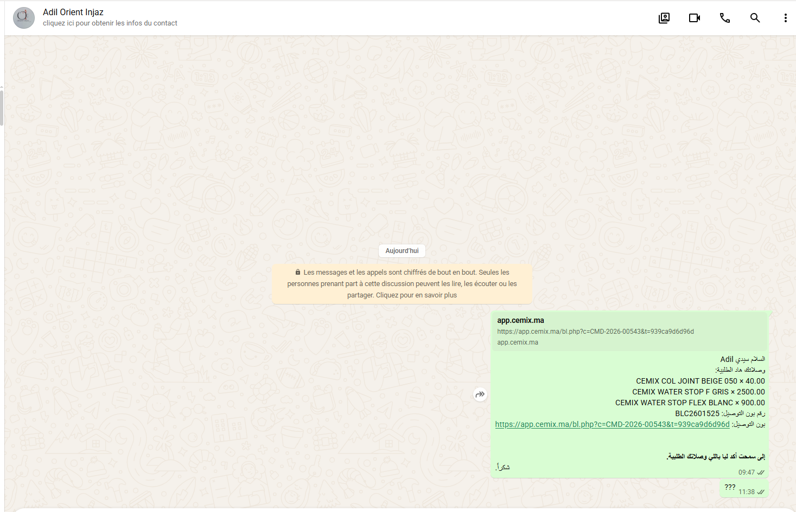Open the contact media gallery icon
The width and height of the screenshot is (796, 512).
click(x=664, y=18)
